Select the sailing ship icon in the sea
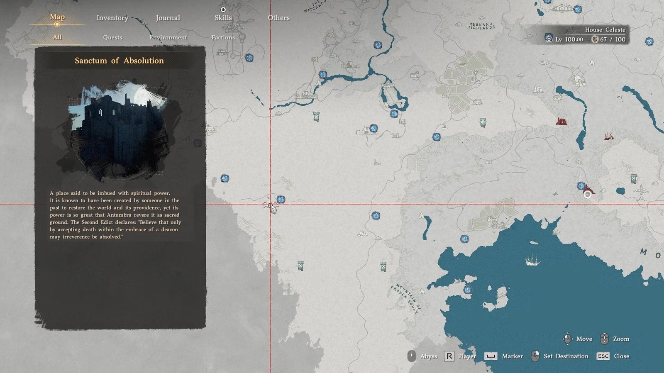 click(x=532, y=259)
